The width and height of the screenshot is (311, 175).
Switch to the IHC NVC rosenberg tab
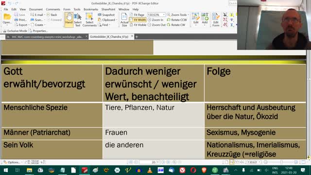[x=47, y=37]
